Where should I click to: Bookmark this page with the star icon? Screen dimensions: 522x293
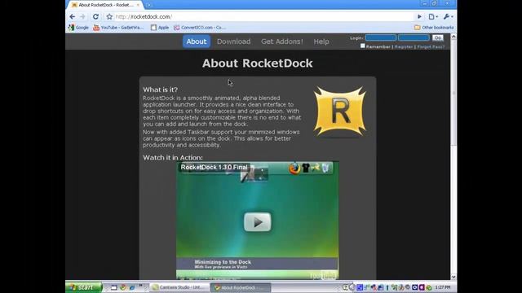(109, 16)
